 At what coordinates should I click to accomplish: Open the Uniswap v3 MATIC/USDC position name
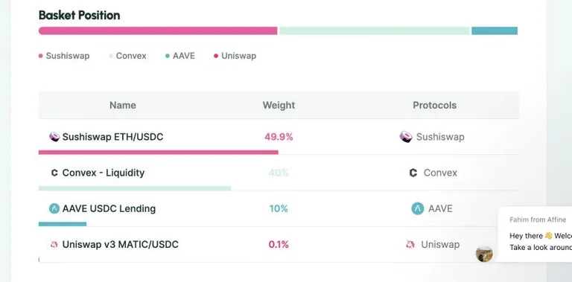click(121, 245)
